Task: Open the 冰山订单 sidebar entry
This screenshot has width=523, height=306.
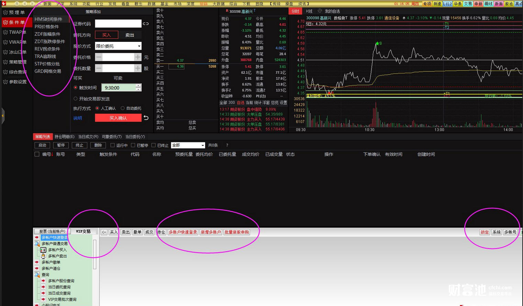Action: pyautogui.click(x=16, y=52)
